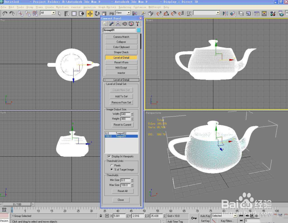This screenshot has height=223, width=288.
Task: Select the Bind to Space Warp tool
Action: click(35, 14)
